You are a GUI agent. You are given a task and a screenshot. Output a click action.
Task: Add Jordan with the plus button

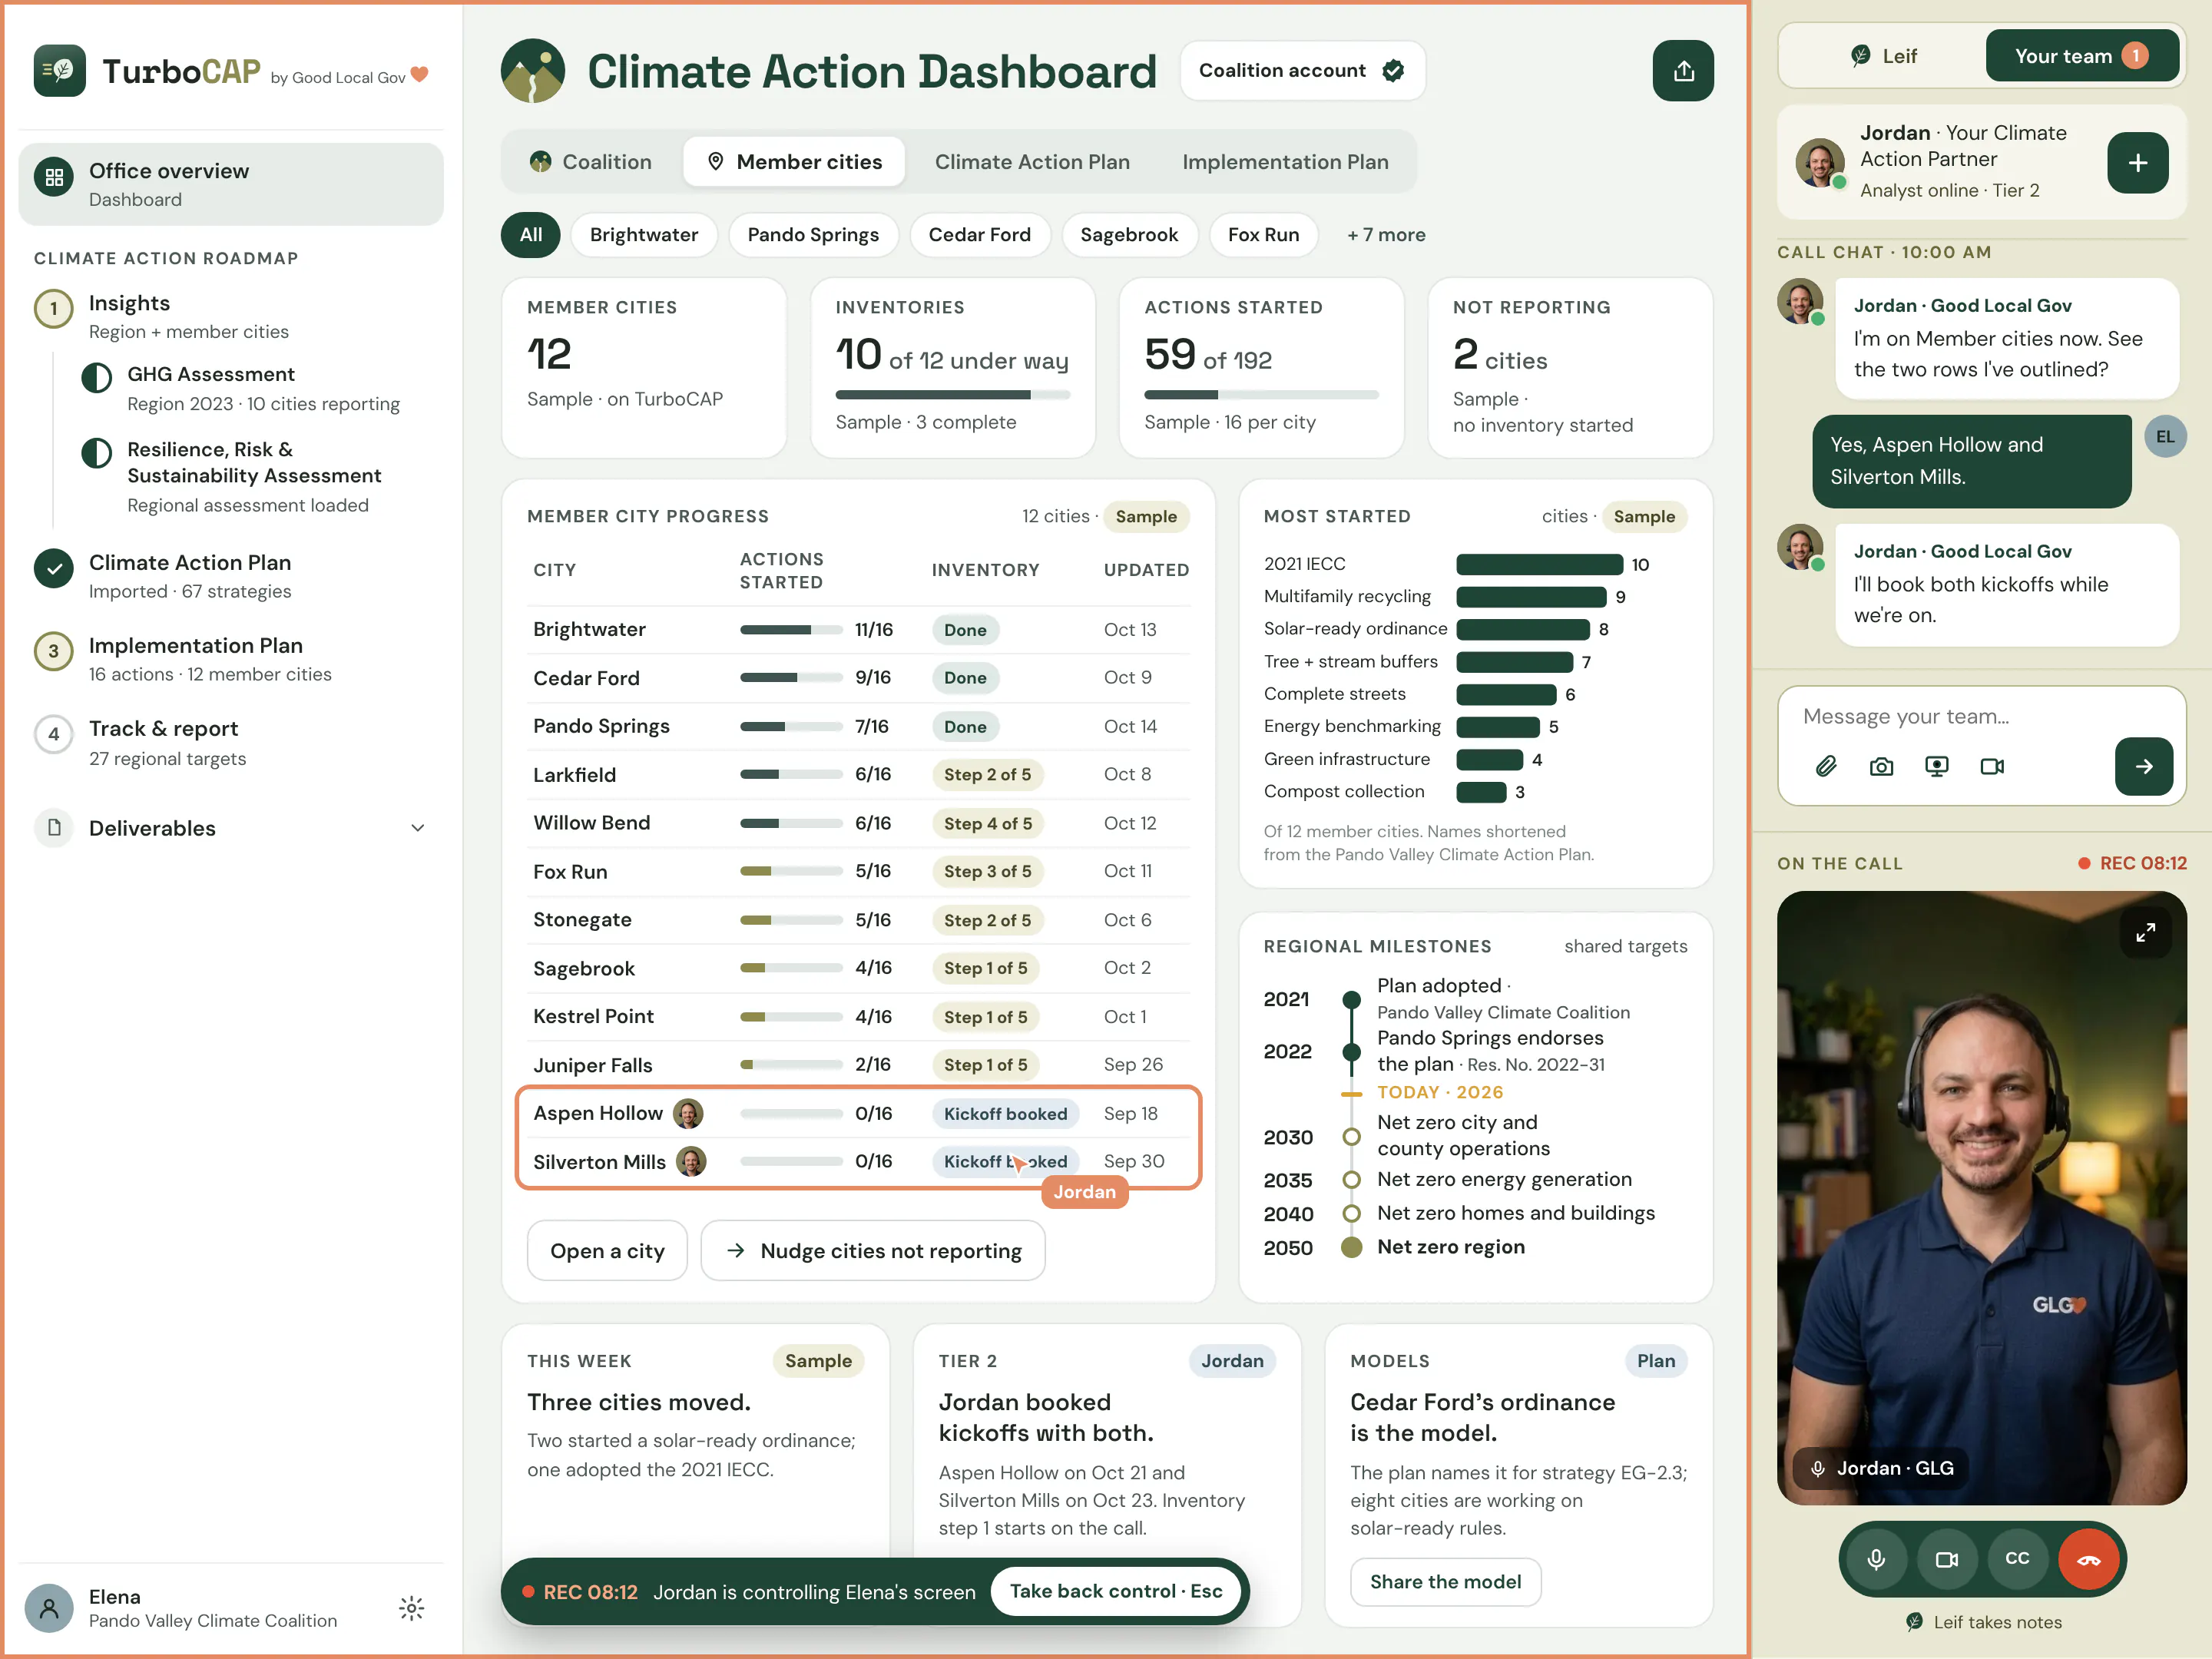coord(2137,162)
